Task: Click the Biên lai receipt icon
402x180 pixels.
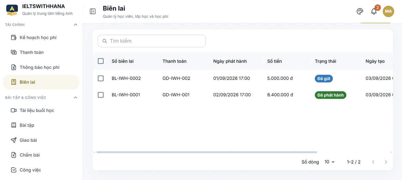Action: pos(13,82)
